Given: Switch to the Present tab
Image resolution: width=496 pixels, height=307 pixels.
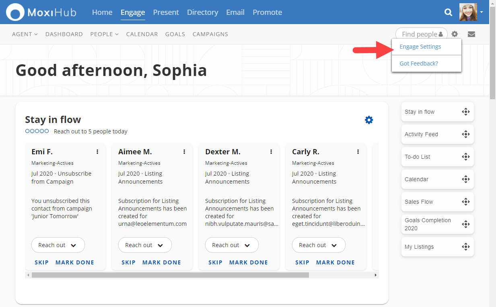Looking at the screenshot, I should click(166, 12).
